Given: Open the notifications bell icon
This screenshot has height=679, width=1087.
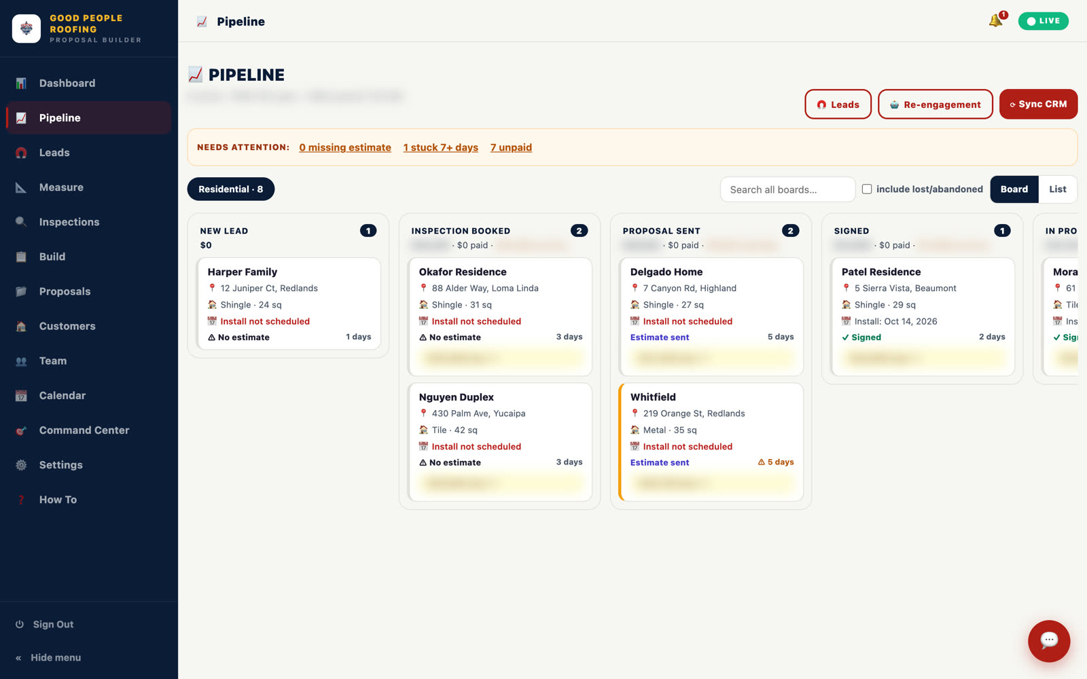Looking at the screenshot, I should pyautogui.click(x=996, y=20).
